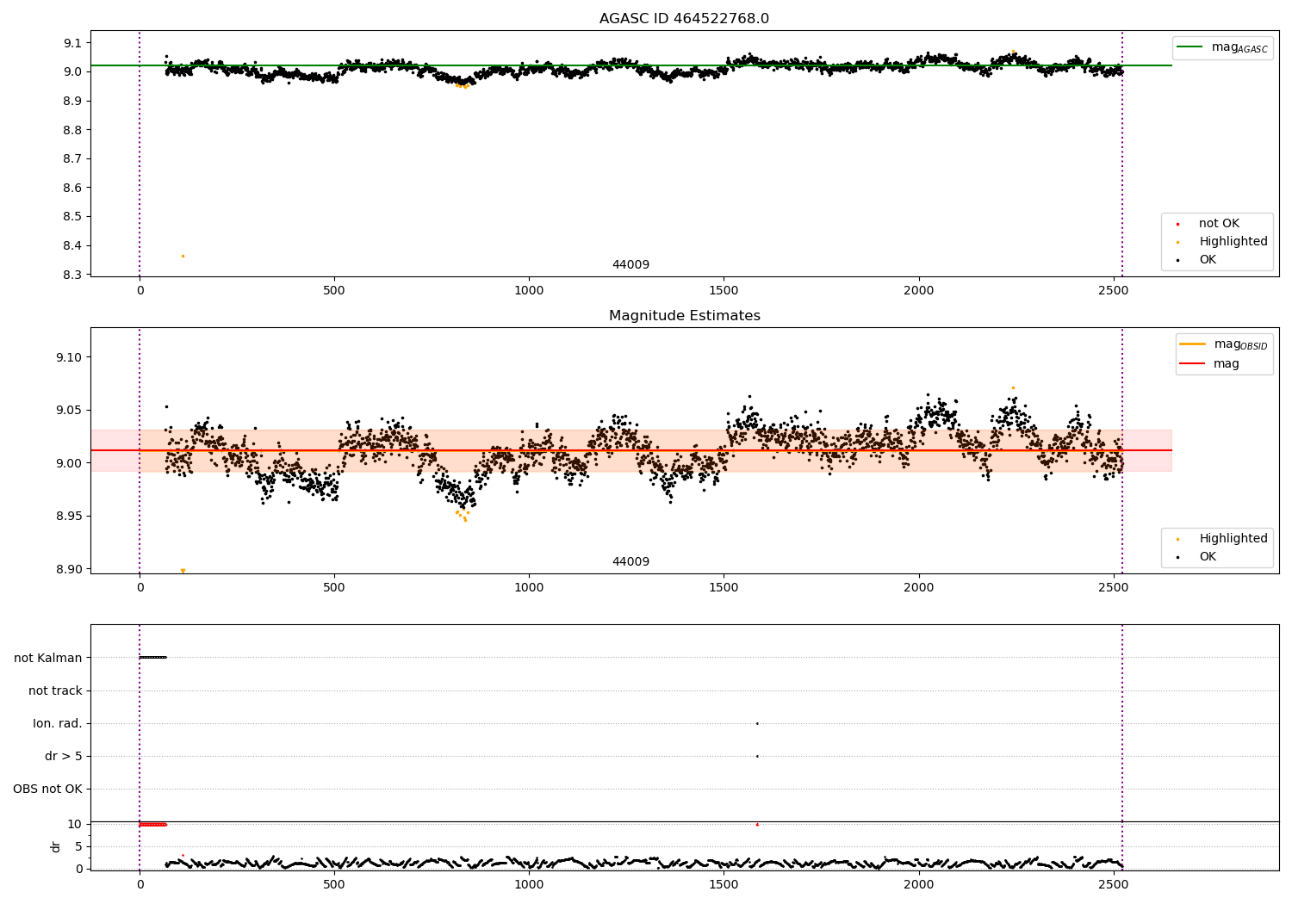Click the title 'AGASC ID 464522768.0'
Image resolution: width=1292 pixels, height=904 pixels.
click(x=684, y=19)
